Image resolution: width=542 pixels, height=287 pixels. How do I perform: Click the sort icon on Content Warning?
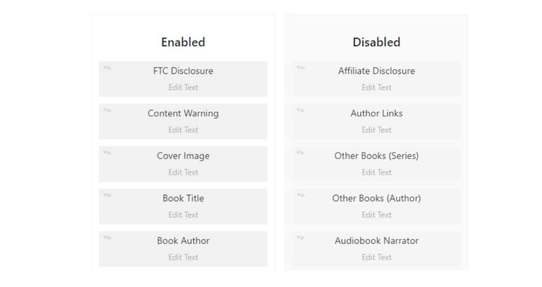pos(107,110)
